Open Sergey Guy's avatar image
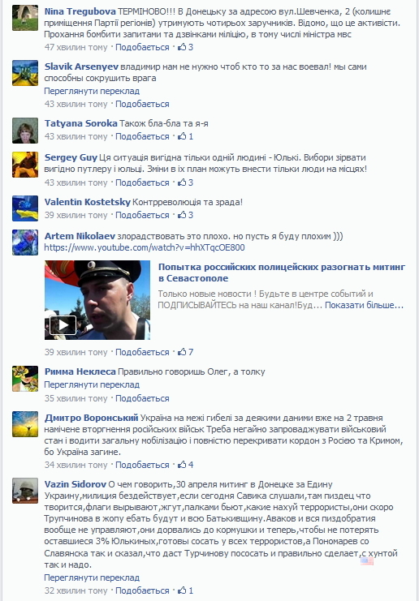Viewport: 419px width, 601px height. 25,165
